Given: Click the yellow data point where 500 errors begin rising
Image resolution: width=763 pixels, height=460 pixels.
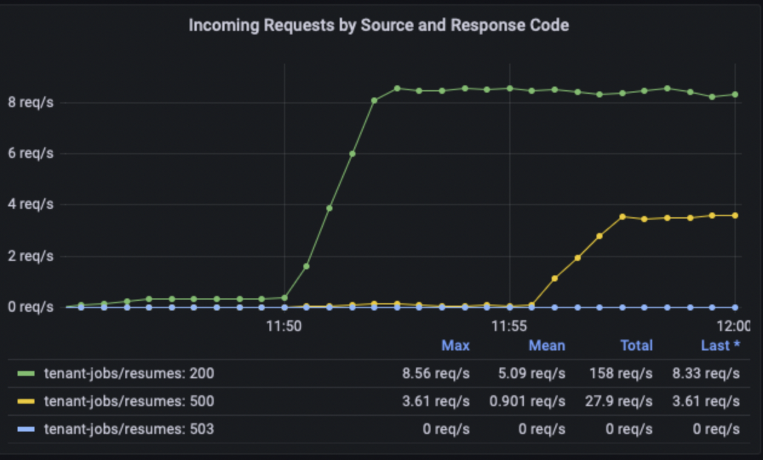Looking at the screenshot, I should (x=532, y=306).
